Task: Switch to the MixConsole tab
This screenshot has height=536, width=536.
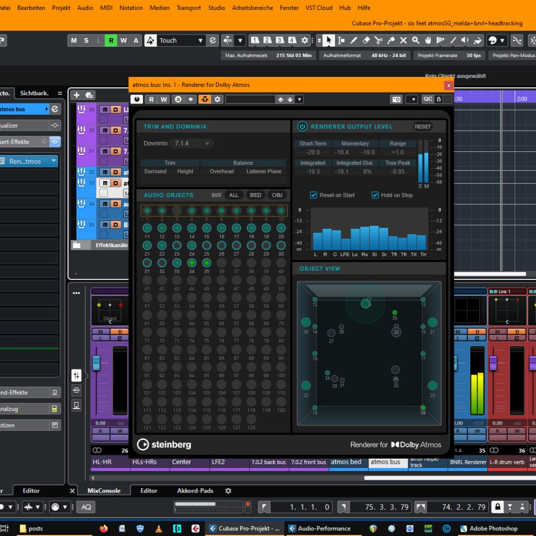Action: 104,490
